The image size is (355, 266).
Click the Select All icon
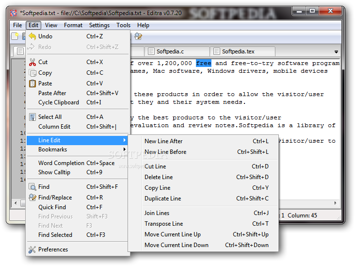click(32, 117)
